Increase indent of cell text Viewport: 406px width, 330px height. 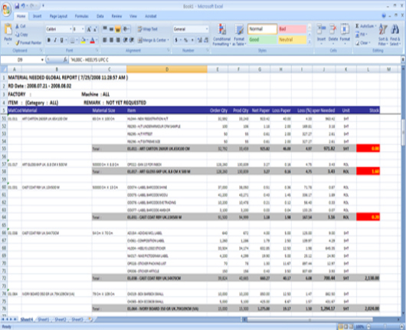(x=132, y=40)
